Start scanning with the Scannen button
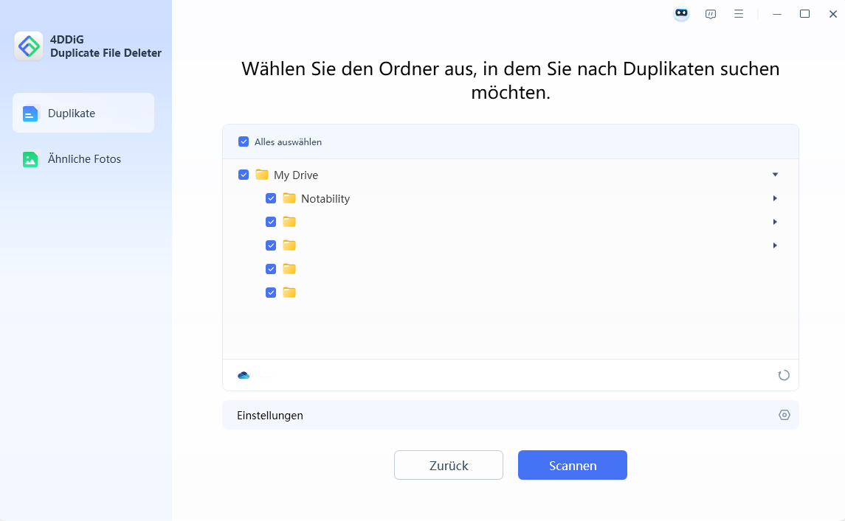The image size is (845, 521). pyautogui.click(x=572, y=465)
